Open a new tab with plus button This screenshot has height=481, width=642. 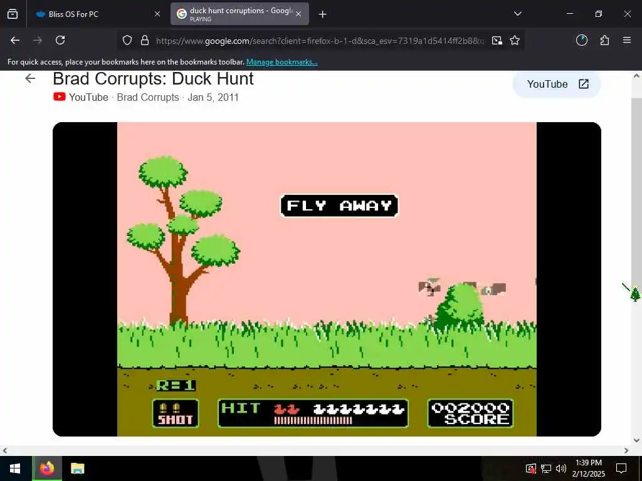(323, 14)
